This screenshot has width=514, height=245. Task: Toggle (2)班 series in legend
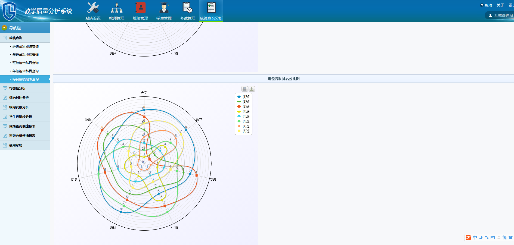[243, 102]
